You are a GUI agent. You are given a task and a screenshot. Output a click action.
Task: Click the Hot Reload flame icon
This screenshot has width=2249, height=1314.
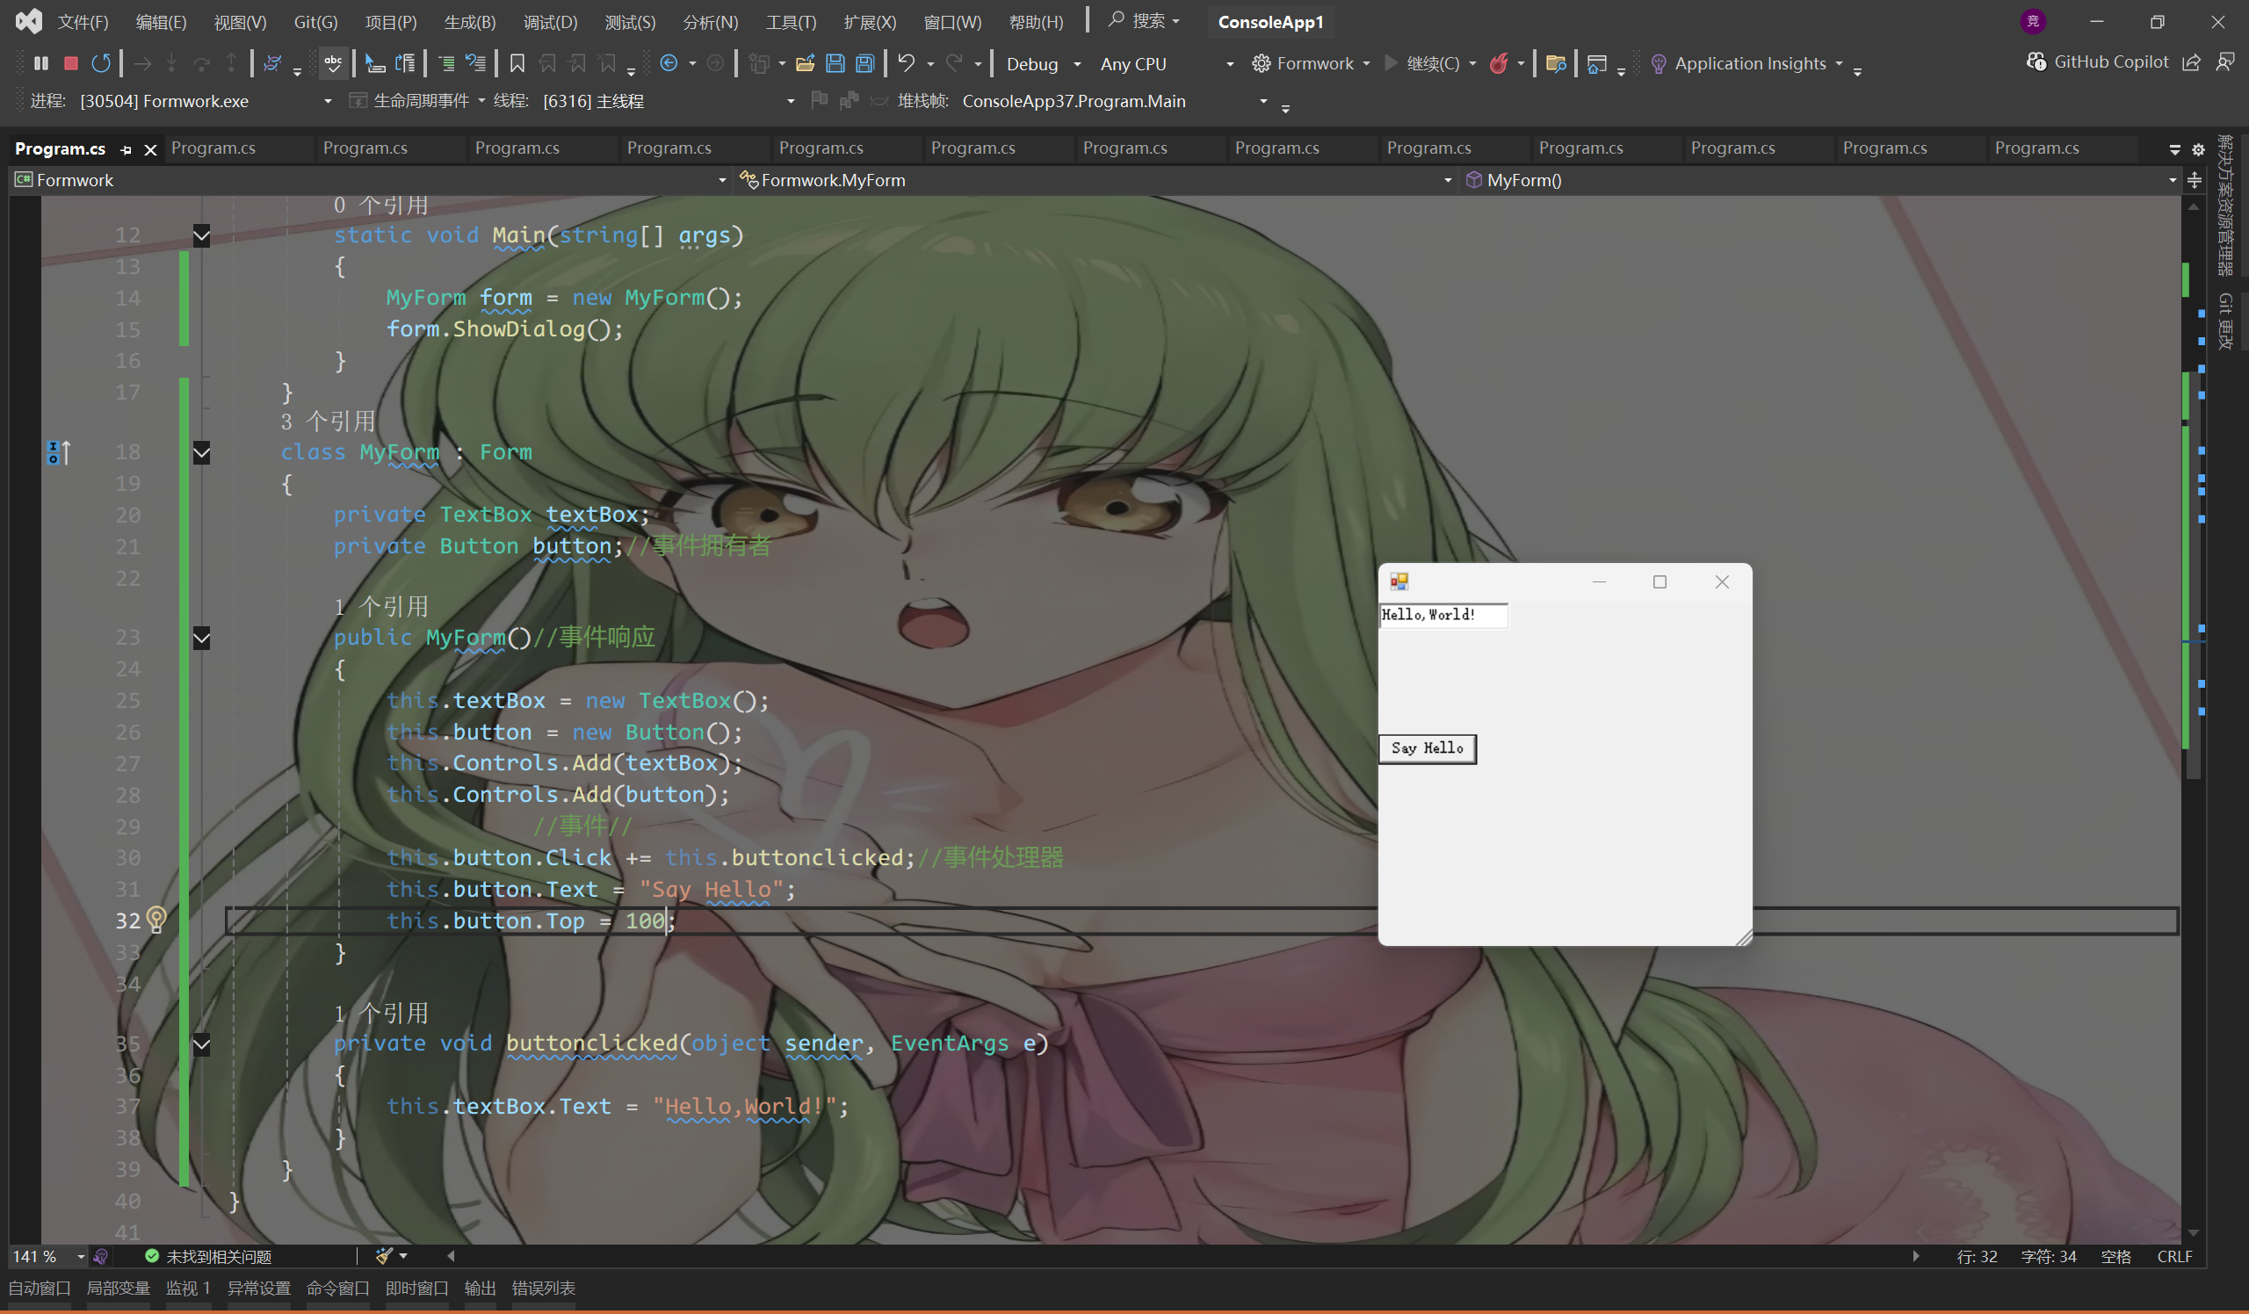coord(1500,63)
